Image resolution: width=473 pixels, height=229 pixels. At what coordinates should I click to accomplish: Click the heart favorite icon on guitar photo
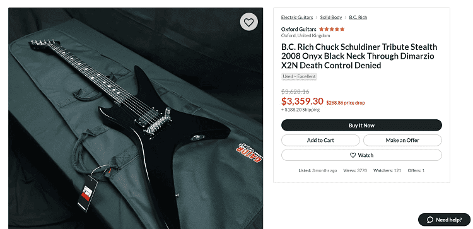249,22
